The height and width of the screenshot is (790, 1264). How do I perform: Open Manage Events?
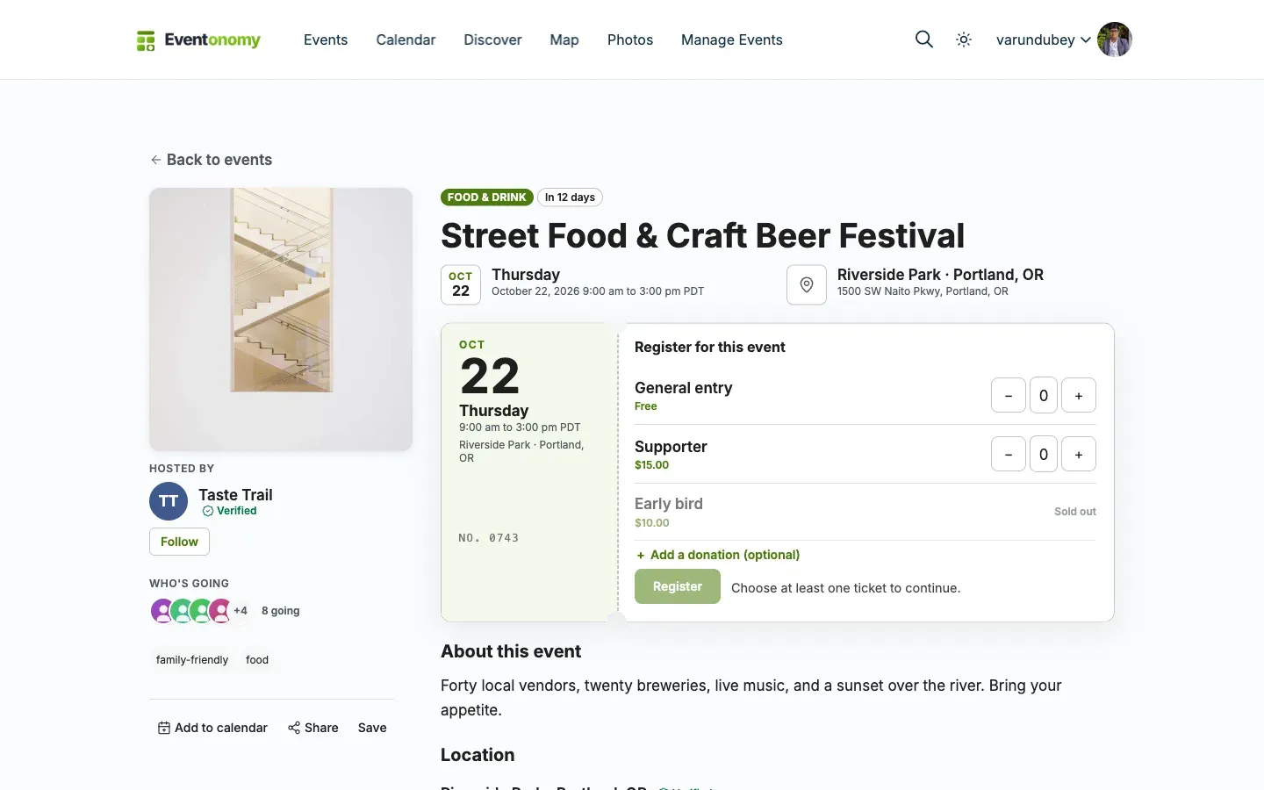[x=732, y=39]
